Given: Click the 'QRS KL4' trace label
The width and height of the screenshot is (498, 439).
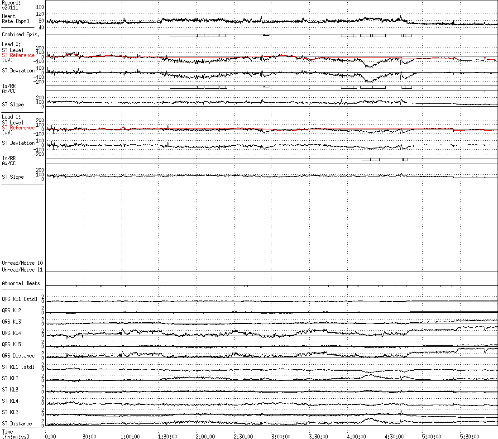Looking at the screenshot, I should [x=11, y=333].
